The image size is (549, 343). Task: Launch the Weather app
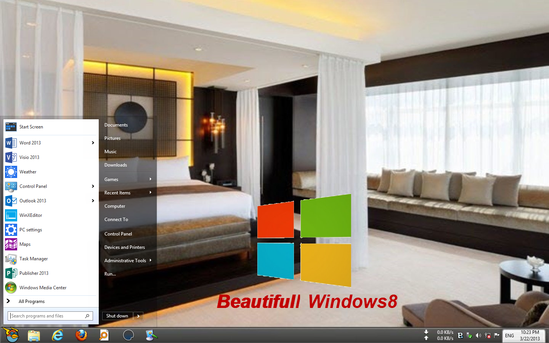[x=28, y=172]
